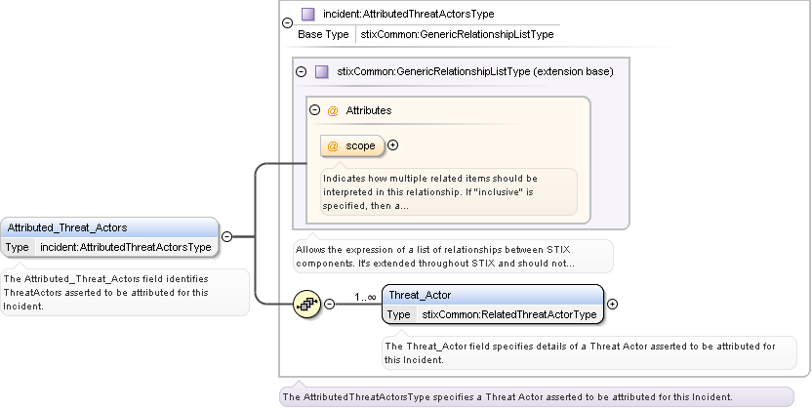
Task: Open the Base Type stixCommon:GenericRelationshipListType link
Action: 457,34
